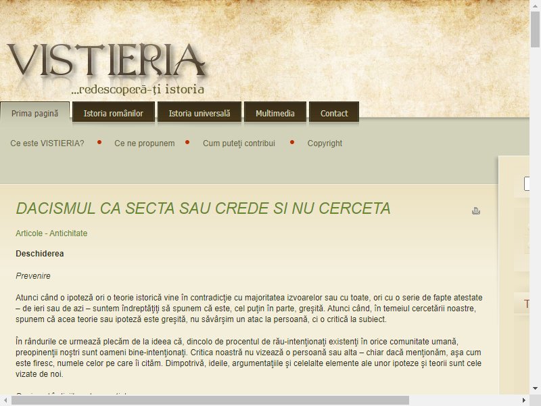Click the article title DACISMUL CA SECTA
This screenshot has width=541, height=406.
pos(204,208)
